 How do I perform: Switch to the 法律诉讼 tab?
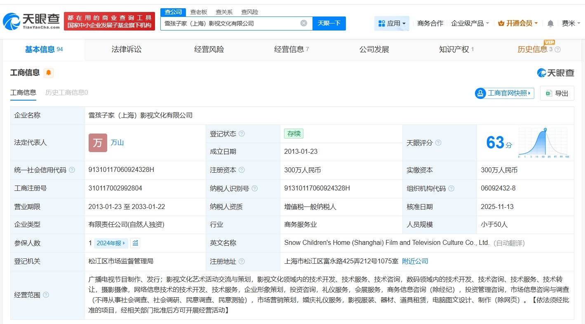pyautogui.click(x=126, y=49)
